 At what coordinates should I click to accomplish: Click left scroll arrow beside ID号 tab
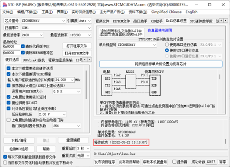pos(85,59)
